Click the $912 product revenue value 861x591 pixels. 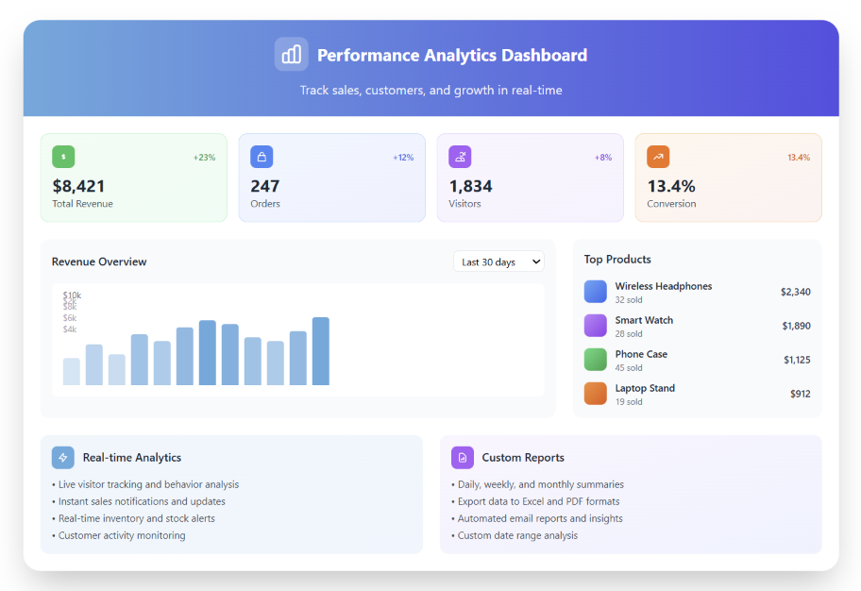click(801, 394)
